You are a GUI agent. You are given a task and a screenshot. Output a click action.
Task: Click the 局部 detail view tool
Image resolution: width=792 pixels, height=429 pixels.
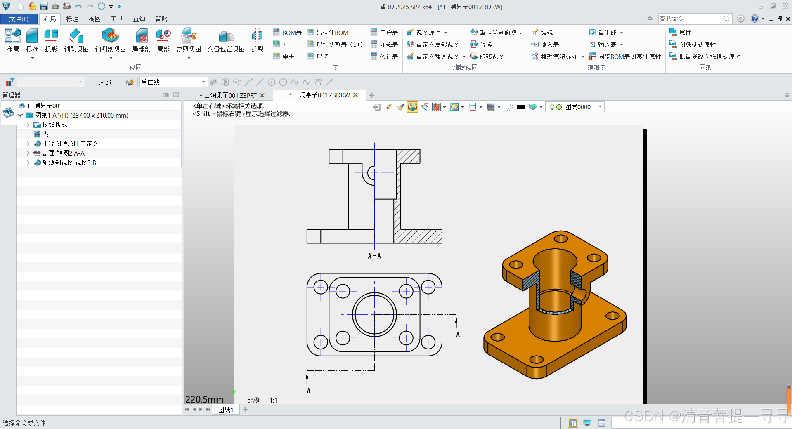[x=163, y=40]
